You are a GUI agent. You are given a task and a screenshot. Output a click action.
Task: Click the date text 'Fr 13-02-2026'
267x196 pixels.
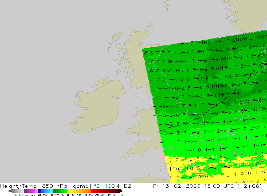176,186
